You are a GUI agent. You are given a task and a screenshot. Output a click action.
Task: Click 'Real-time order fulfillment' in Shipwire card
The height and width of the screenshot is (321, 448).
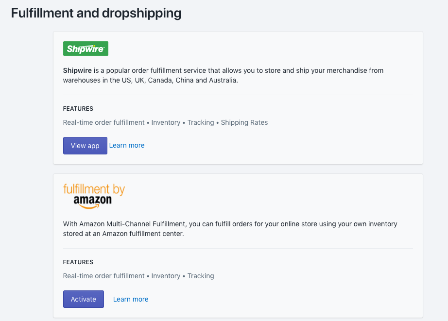(103, 122)
